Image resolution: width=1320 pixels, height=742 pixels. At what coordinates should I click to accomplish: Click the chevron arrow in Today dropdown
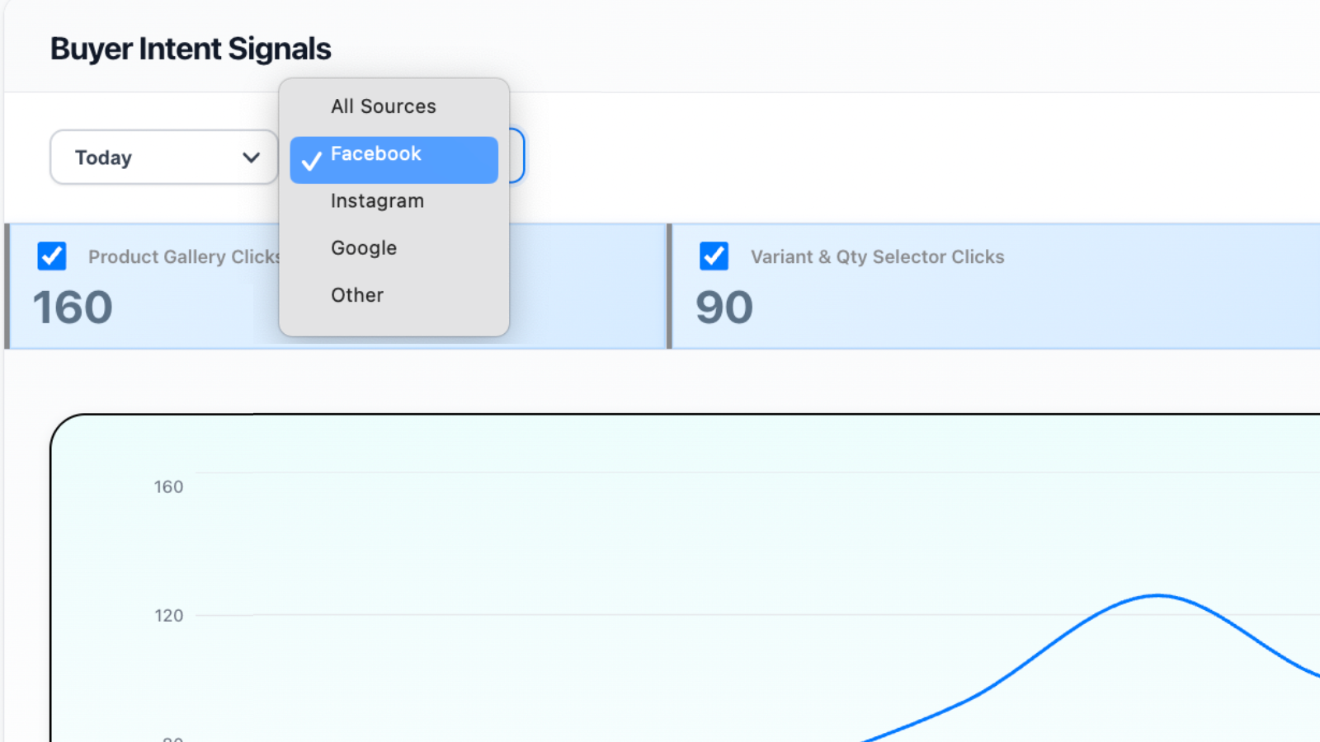pyautogui.click(x=252, y=157)
